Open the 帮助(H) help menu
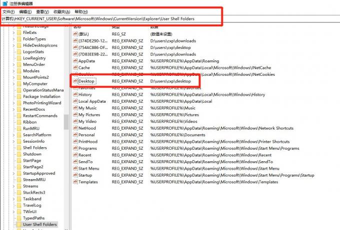This screenshot has width=340, height=230. (x=81, y=11)
